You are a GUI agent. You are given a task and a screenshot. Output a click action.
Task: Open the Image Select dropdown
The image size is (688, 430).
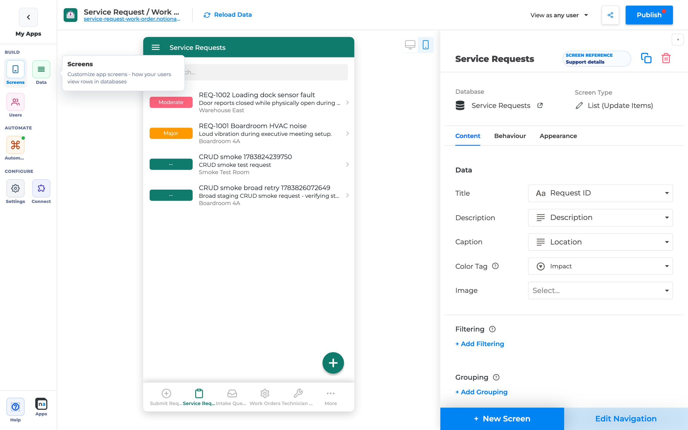[600, 291]
